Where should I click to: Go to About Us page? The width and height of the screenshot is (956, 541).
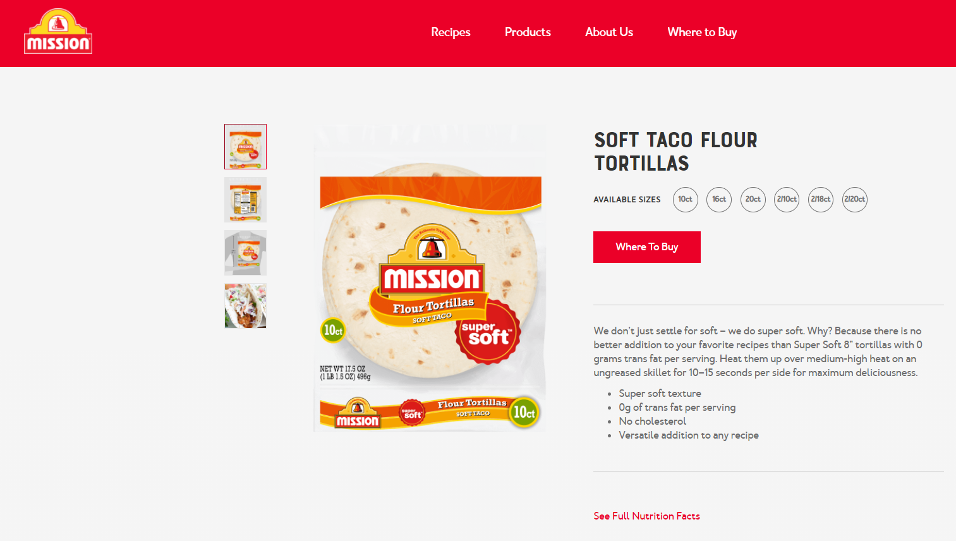tap(609, 32)
